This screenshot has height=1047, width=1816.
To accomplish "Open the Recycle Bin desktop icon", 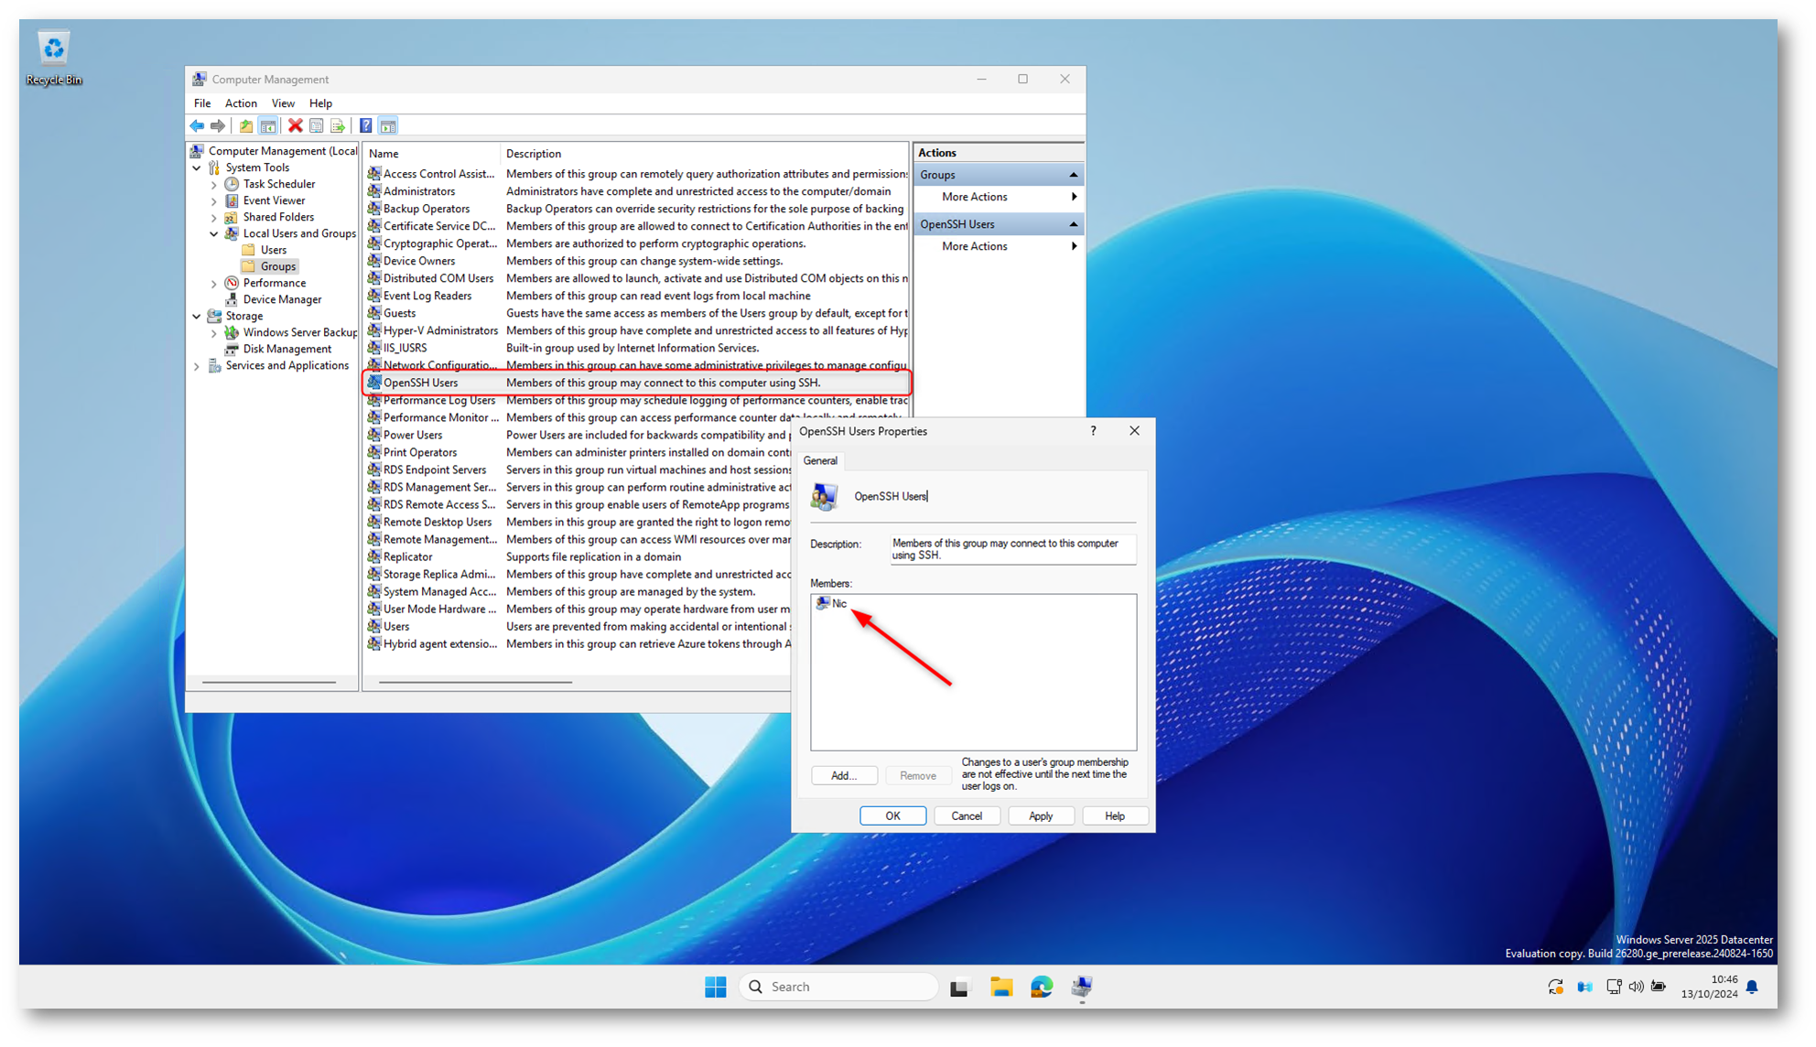I will 54,59.
